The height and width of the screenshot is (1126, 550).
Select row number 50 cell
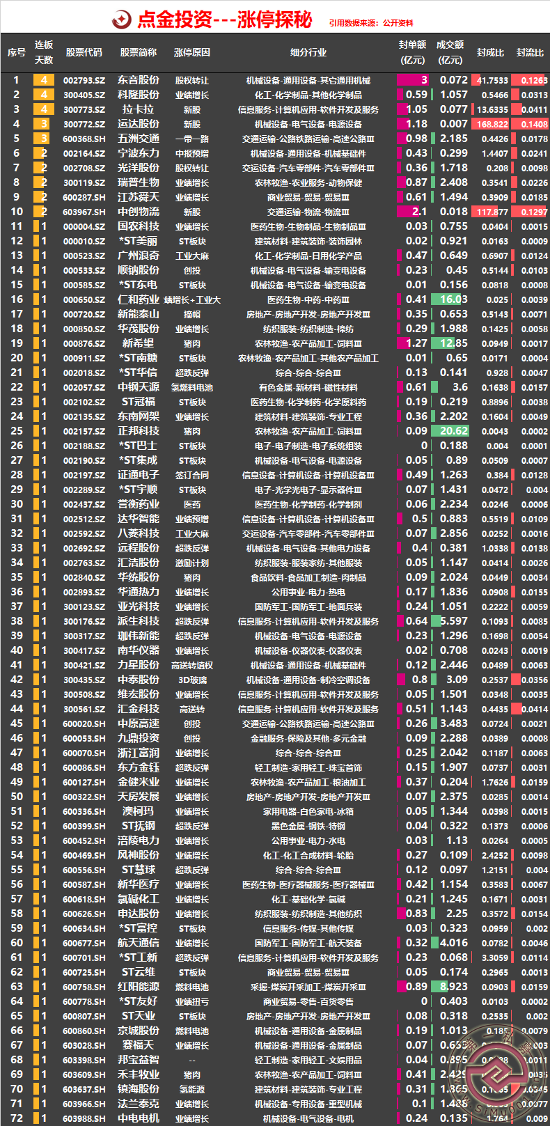pos(17,797)
